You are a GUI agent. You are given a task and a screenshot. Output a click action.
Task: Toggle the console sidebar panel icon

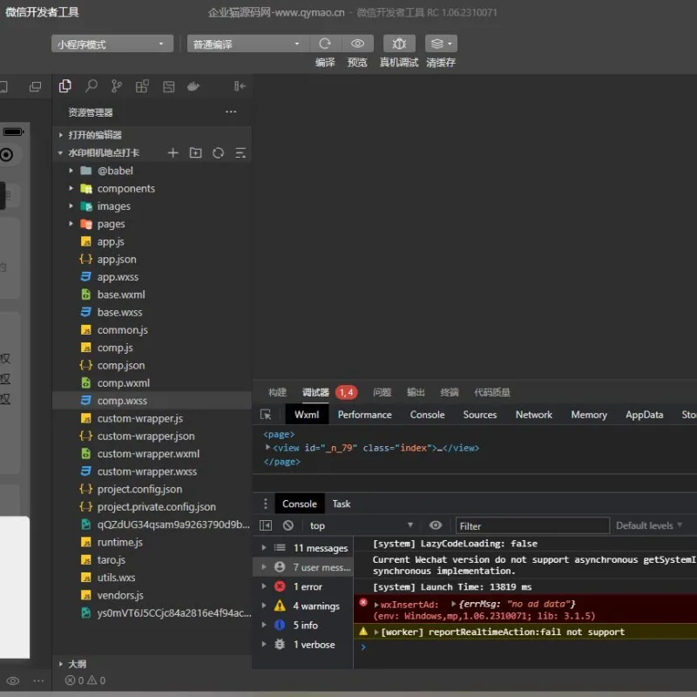pyautogui.click(x=266, y=525)
